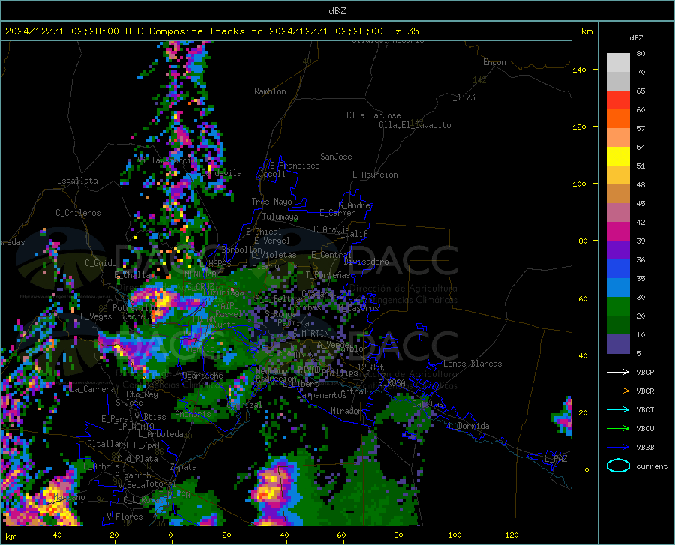Click the Clla.SanJose map label
This screenshot has width=675, height=545.
[x=373, y=115]
